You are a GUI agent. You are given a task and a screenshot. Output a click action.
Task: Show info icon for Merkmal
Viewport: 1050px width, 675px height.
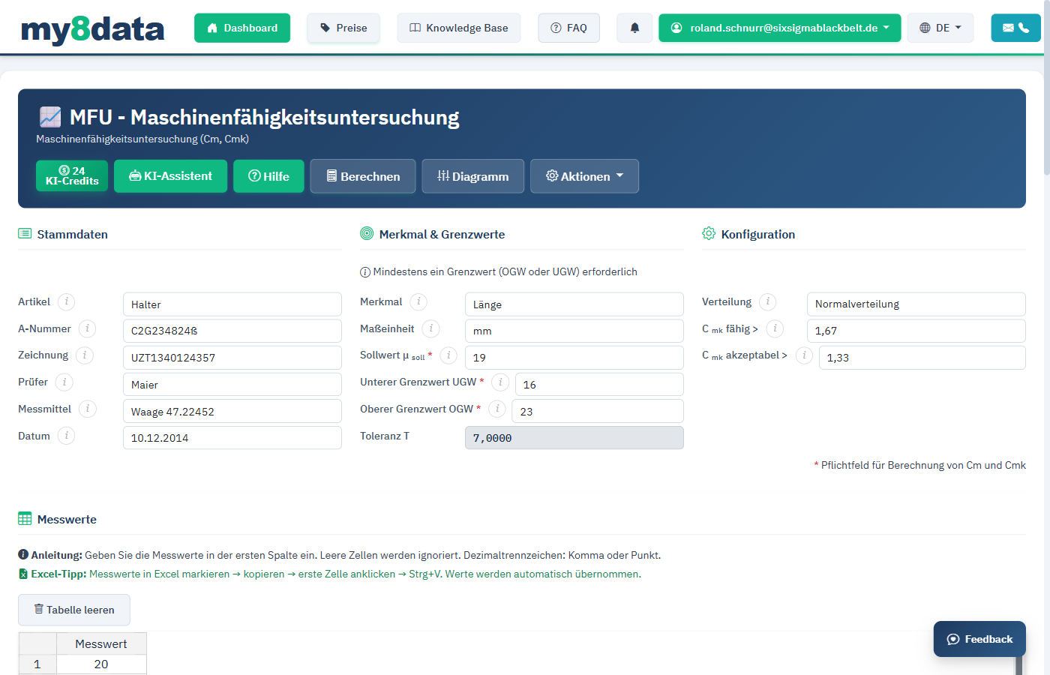[x=418, y=301]
